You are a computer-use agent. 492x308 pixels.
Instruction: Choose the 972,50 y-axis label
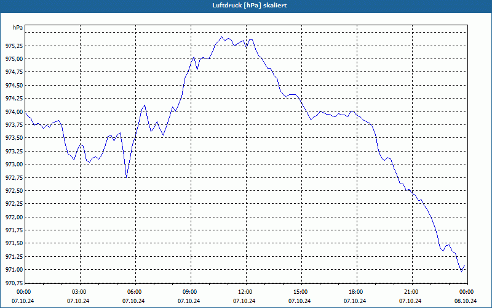point(14,191)
